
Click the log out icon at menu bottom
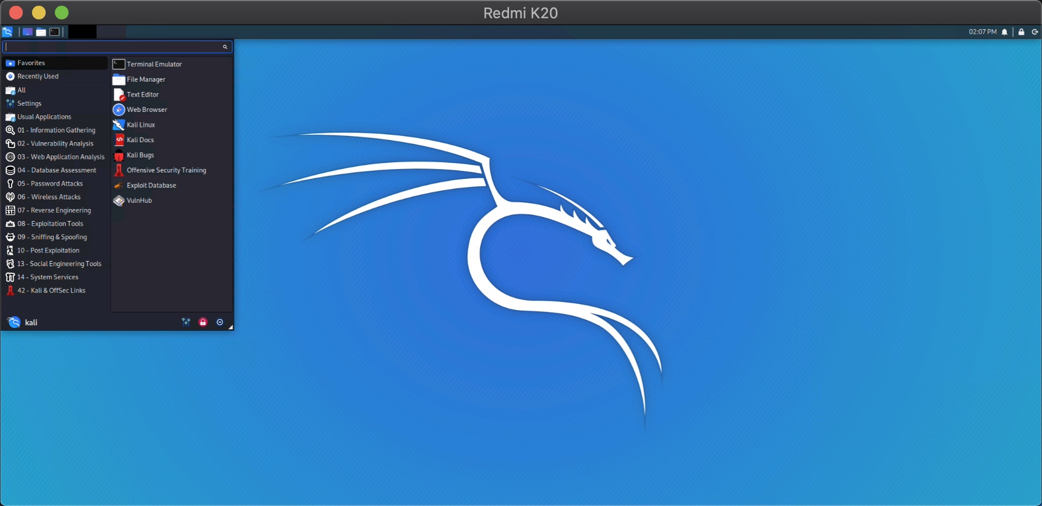(220, 322)
